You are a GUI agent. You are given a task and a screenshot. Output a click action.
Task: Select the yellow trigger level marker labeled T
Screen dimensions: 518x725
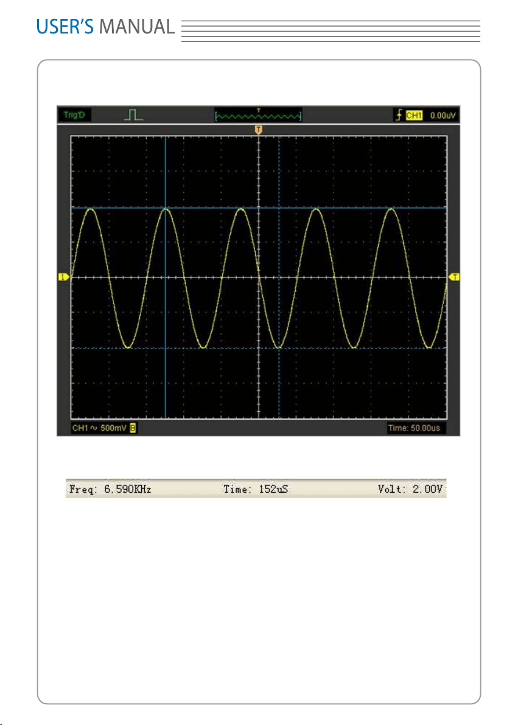pos(454,277)
